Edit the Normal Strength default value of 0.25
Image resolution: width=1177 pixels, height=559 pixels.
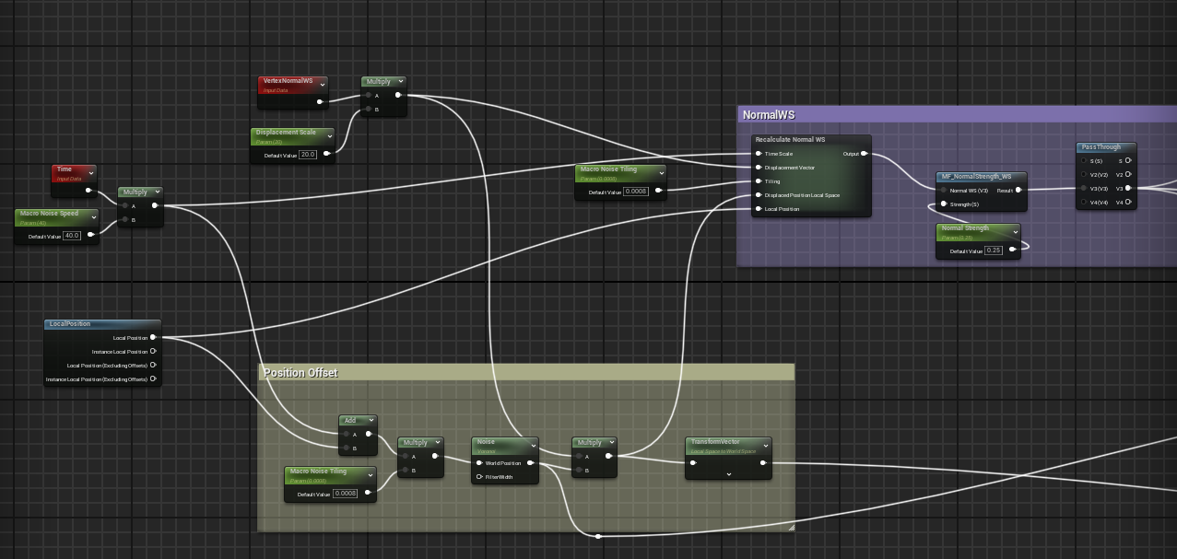pos(991,250)
